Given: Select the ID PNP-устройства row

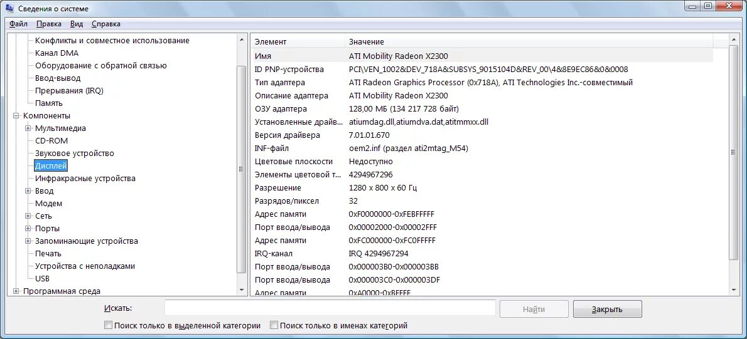Looking at the screenshot, I should 482,70.
